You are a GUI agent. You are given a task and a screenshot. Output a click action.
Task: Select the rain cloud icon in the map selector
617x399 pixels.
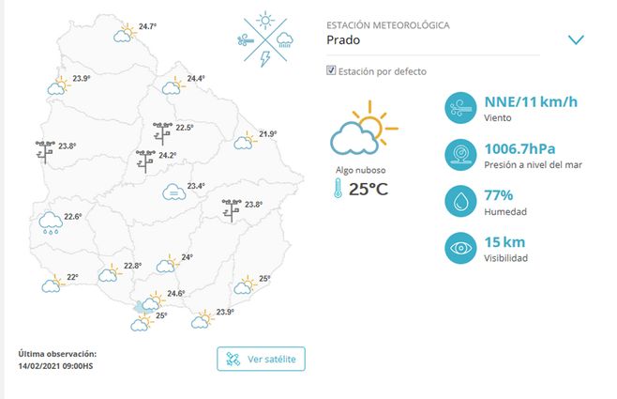[284, 39]
